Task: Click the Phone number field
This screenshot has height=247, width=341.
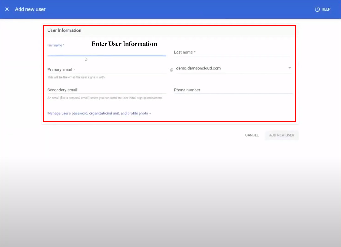Action: coord(233,90)
